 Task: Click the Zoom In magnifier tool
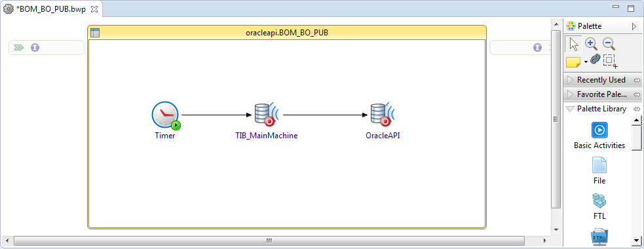coord(591,43)
